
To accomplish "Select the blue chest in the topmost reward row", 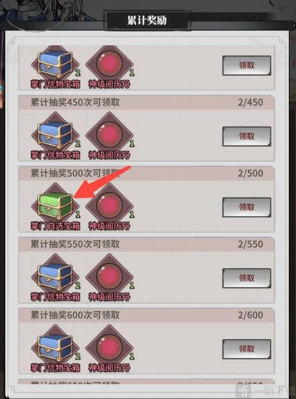I will coord(55,64).
